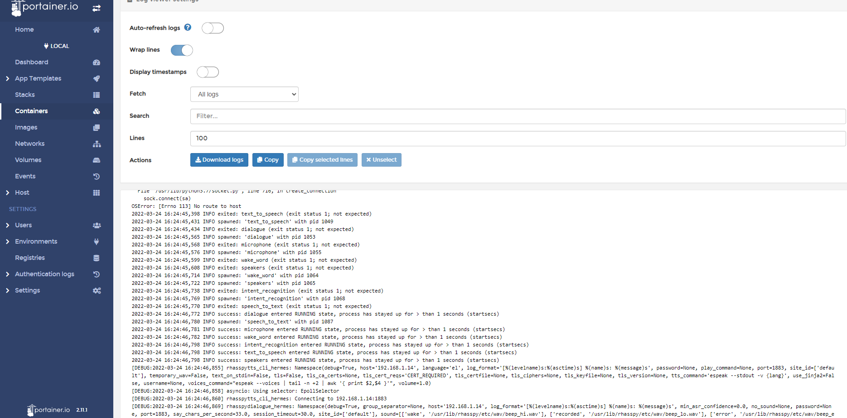Click the Auto-refresh logs help icon
This screenshot has width=847, height=418.
click(188, 28)
